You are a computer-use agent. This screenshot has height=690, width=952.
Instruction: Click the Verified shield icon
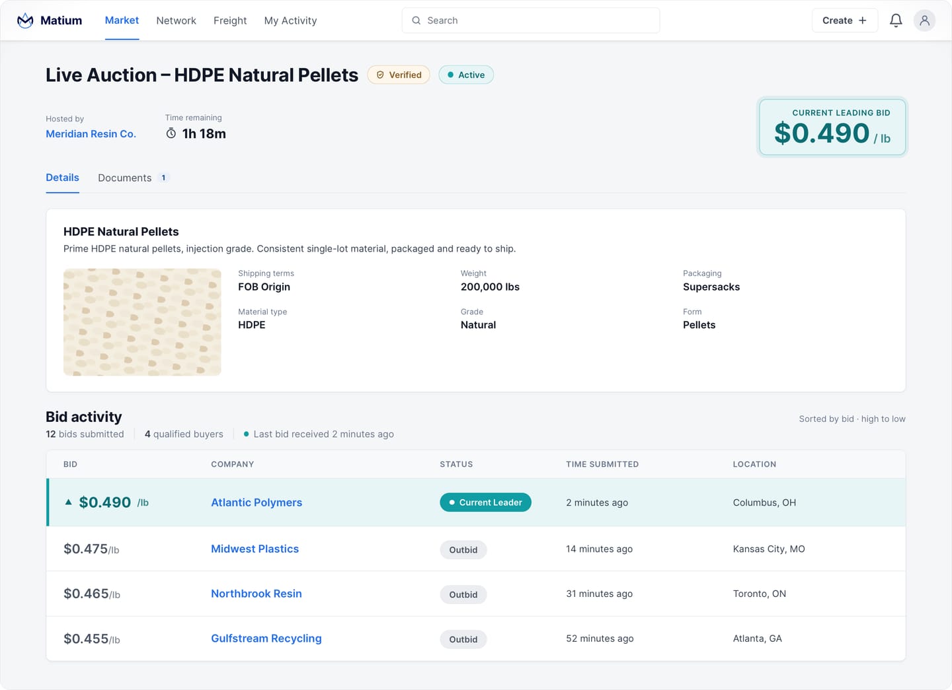point(380,75)
